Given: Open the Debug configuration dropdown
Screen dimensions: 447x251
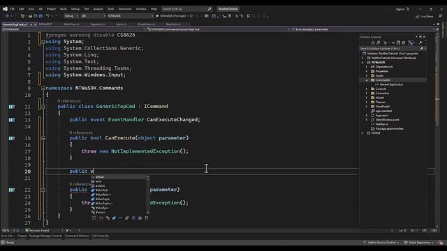Looking at the screenshot, I should 71,16.
